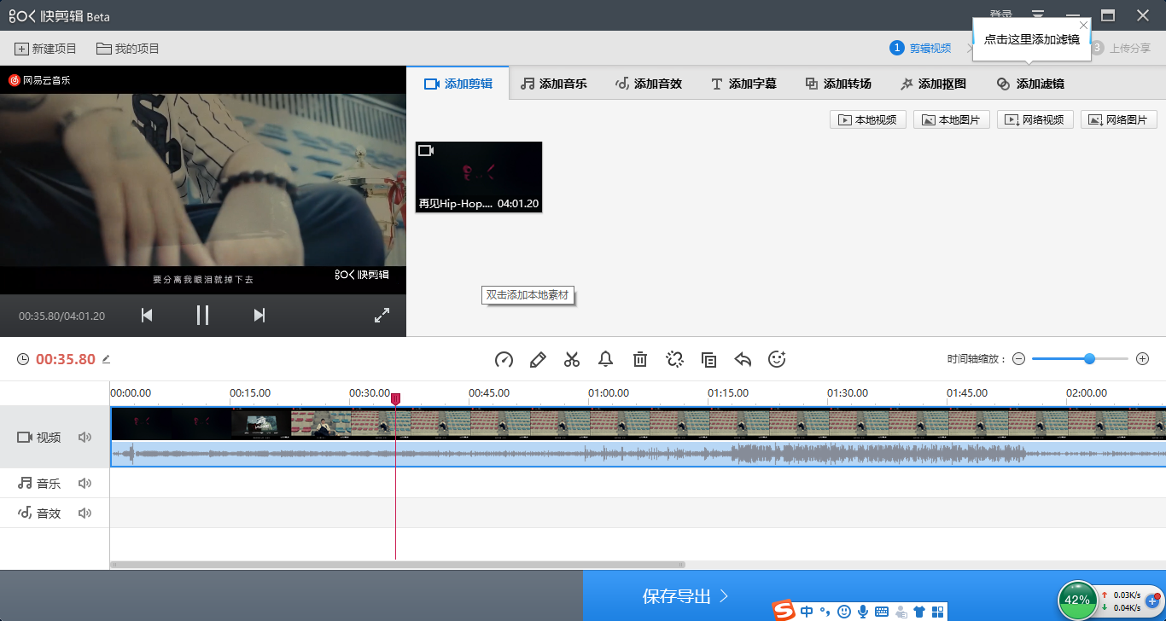This screenshot has width=1166, height=621.
Task: Edit the current time with the small pencil
Action: (x=107, y=359)
